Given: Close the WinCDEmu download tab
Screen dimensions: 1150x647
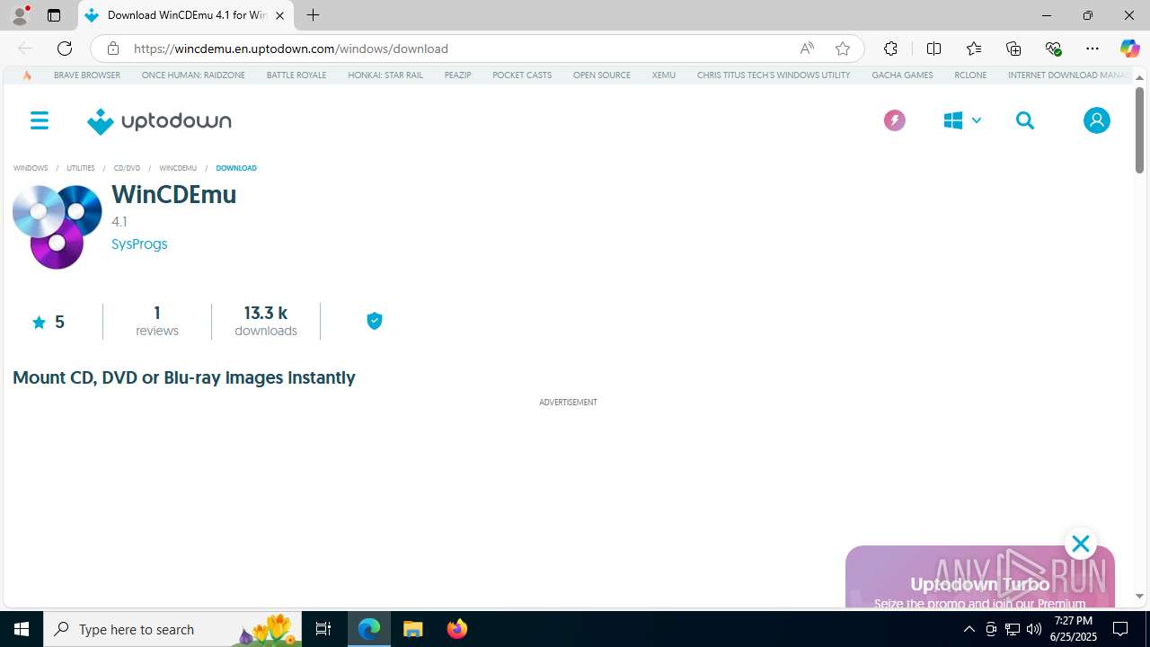Looking at the screenshot, I should pos(279,15).
